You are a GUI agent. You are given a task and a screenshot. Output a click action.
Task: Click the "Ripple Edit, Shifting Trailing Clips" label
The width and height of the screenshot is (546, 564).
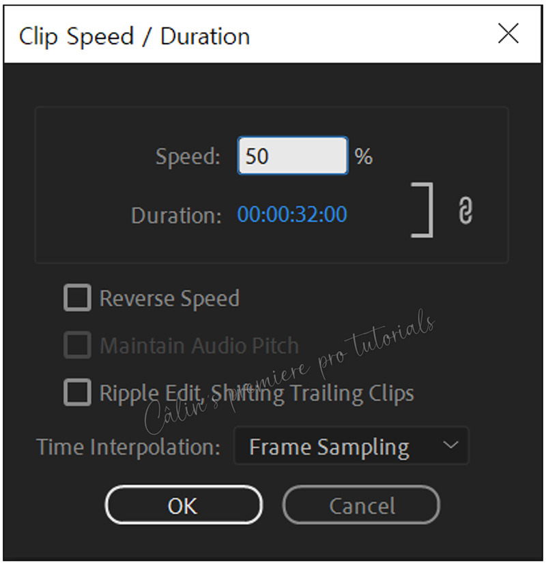[x=257, y=393]
